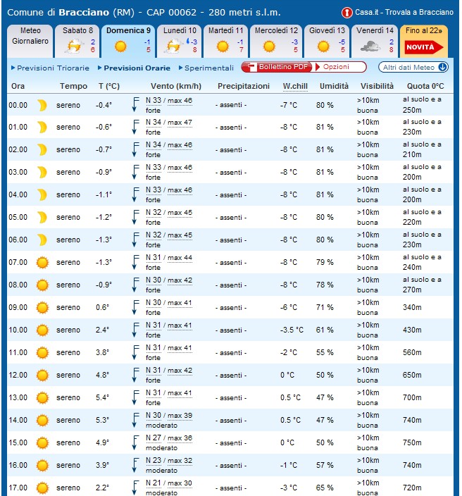Click the Vento (km/h) column header
The width and height of the screenshot is (462, 496).
176,86
